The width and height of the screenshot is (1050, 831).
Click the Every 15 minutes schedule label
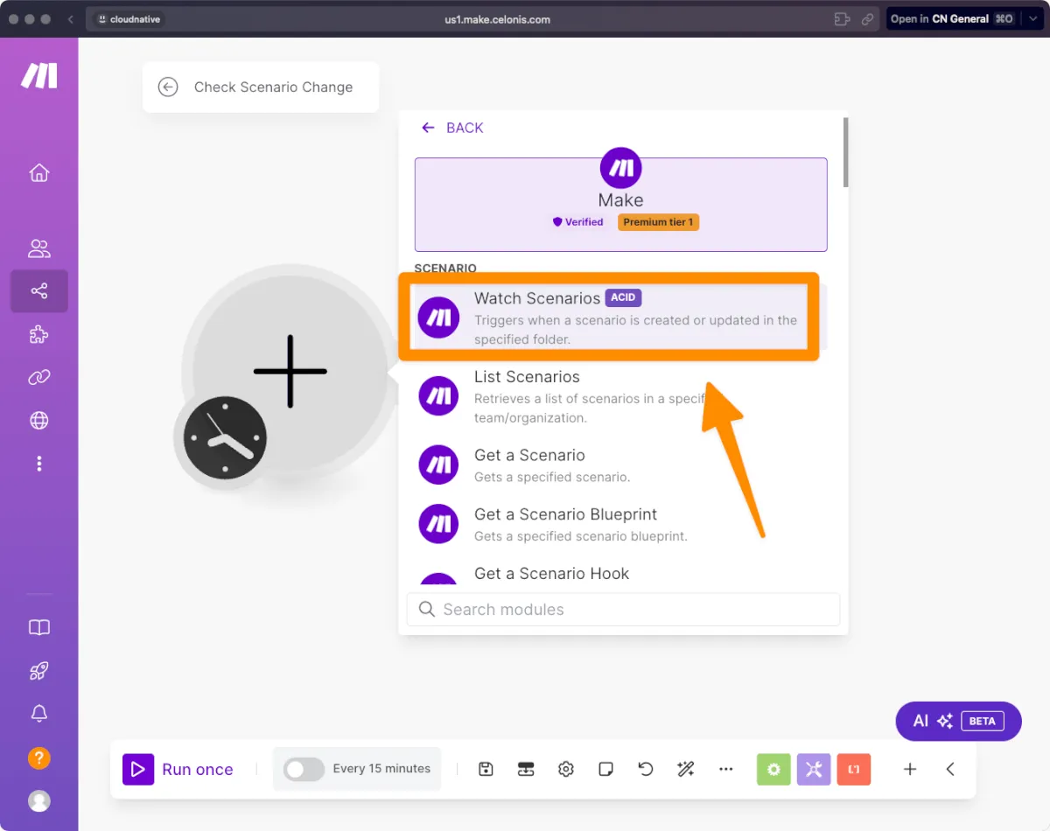pos(381,769)
